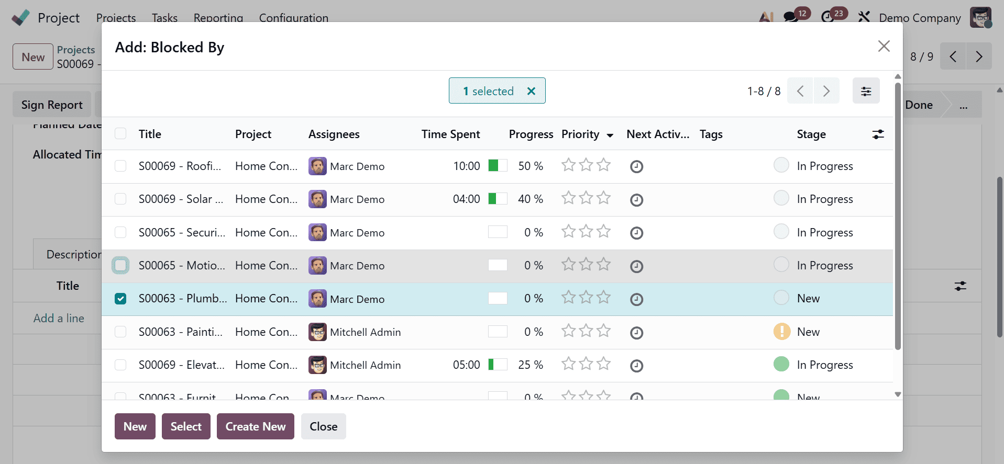Image resolution: width=1004 pixels, height=464 pixels.
Task: Sort by the Title column header
Action: pos(150,134)
